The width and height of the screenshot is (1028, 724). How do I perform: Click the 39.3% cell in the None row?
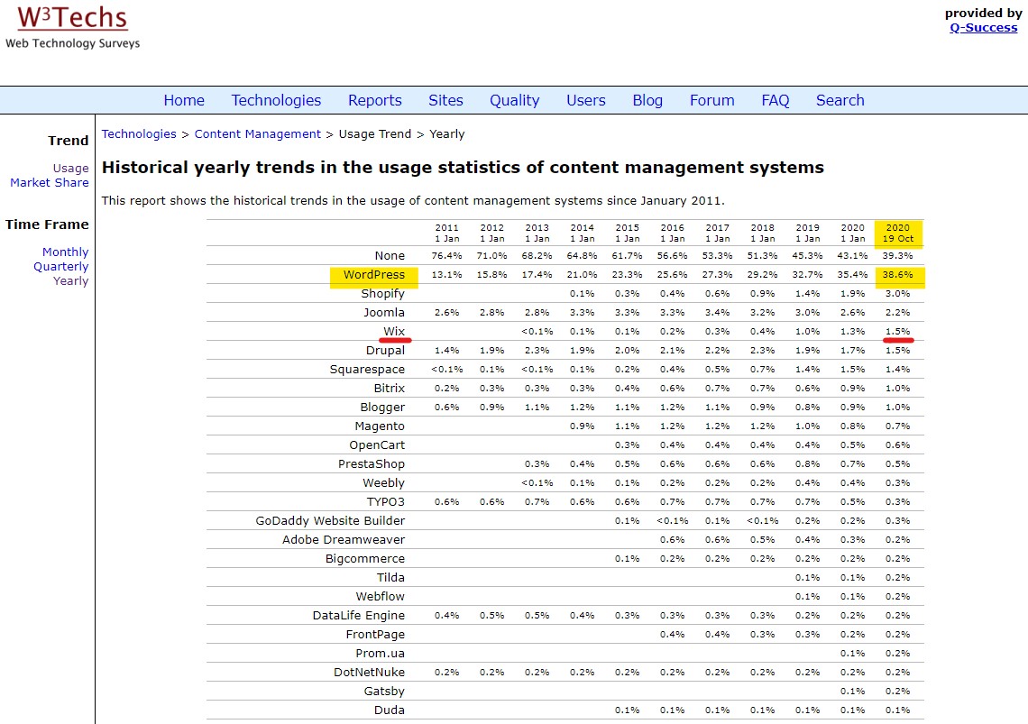point(897,256)
